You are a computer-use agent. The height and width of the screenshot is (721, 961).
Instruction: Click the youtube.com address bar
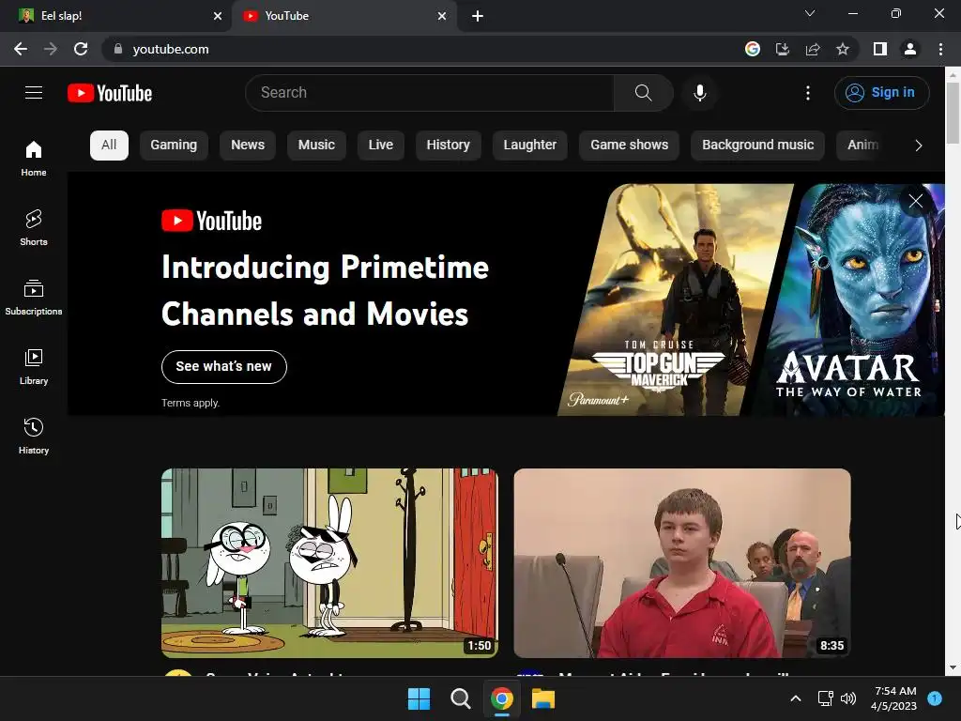point(423,49)
